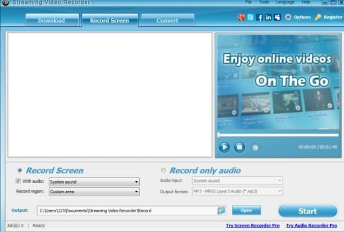Switch to the Download tab
344x232 pixels.
(52, 20)
